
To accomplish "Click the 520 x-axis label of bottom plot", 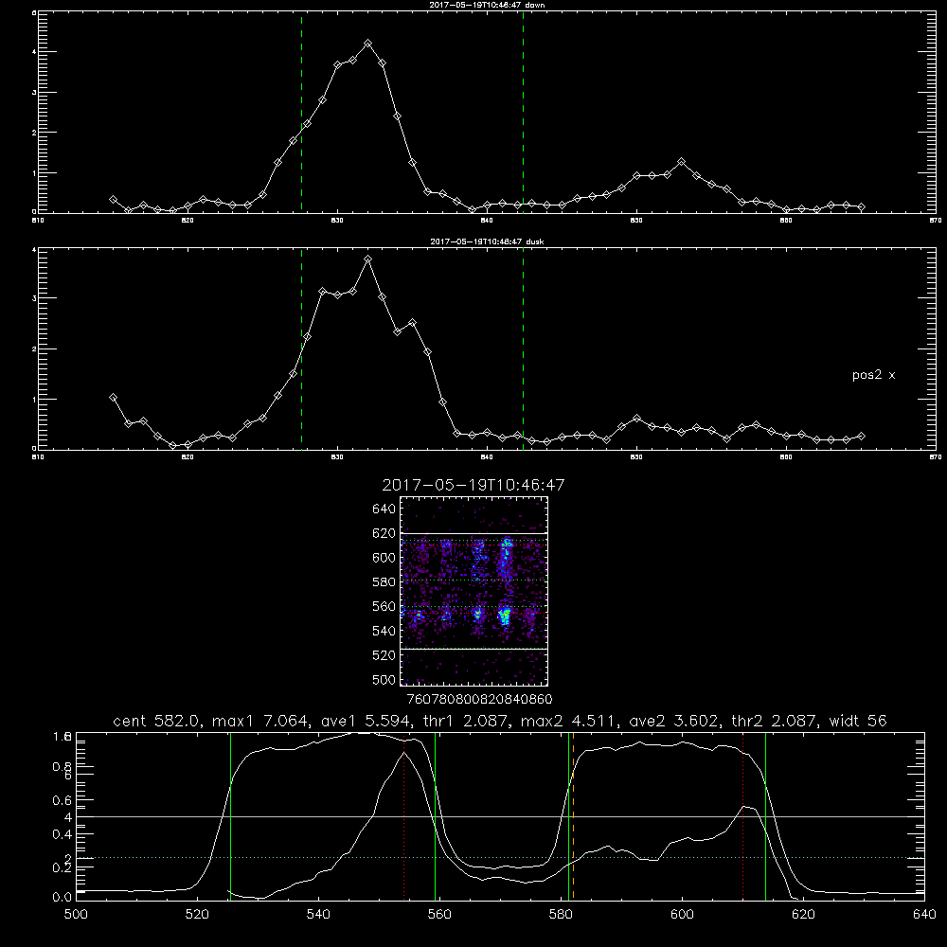I will click(x=198, y=915).
